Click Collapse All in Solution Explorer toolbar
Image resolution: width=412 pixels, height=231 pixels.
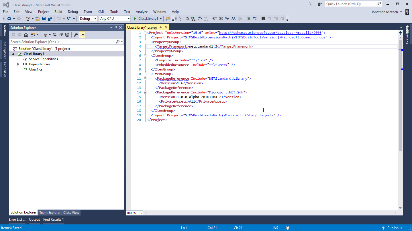pos(61,35)
